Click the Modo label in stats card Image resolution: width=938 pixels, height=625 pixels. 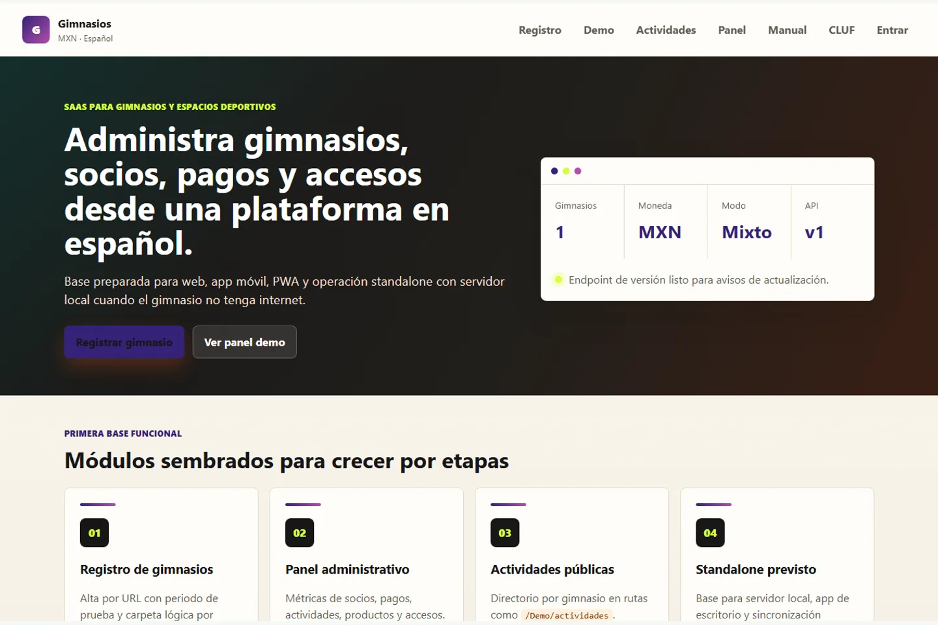click(733, 206)
